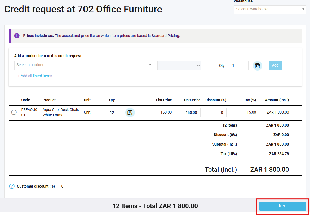Image resolution: width=310 pixels, height=215 pixels.
Task: Click the Aqua Cobi Desk Chair product name
Action: 61,112
